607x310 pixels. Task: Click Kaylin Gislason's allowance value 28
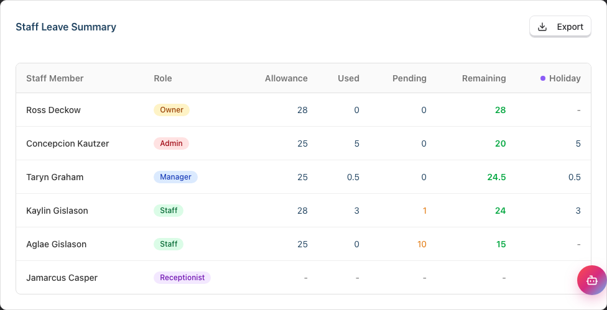[x=302, y=211]
